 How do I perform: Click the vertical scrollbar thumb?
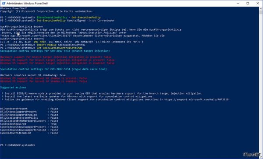(261, 12)
